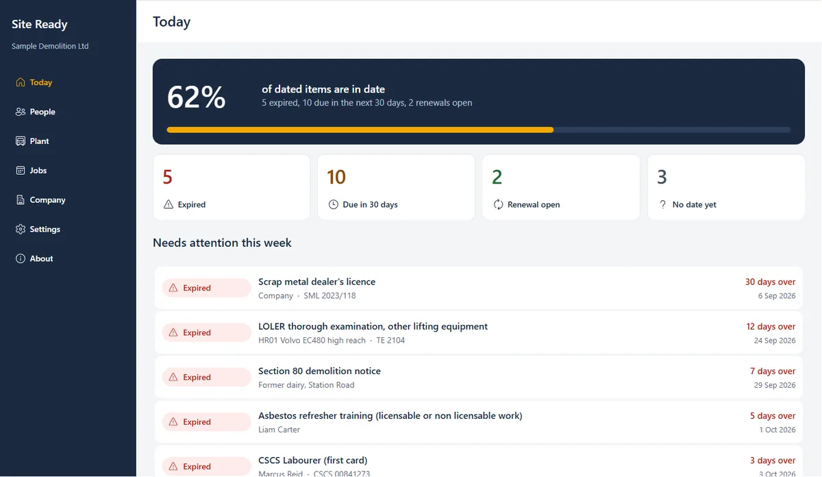The width and height of the screenshot is (822, 477).
Task: Open About via the info icon
Action: coord(21,259)
